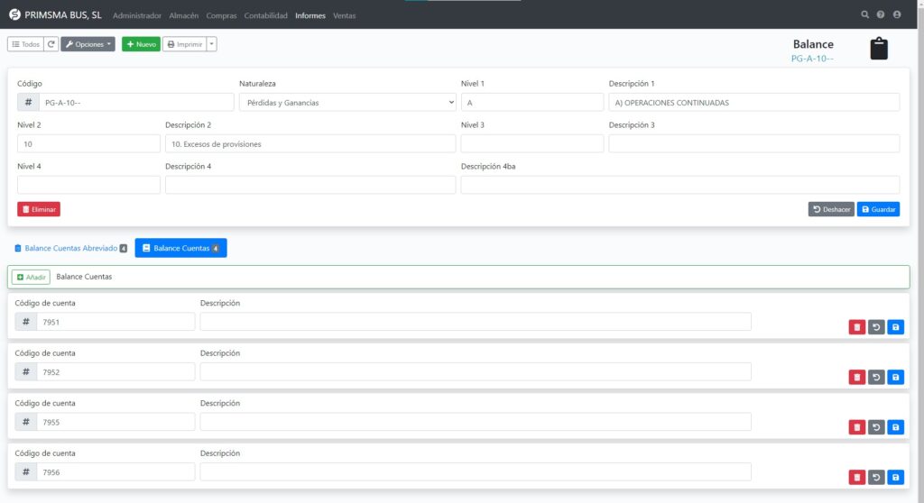Undo changes on account row 7952
924x503 pixels.
tap(876, 378)
